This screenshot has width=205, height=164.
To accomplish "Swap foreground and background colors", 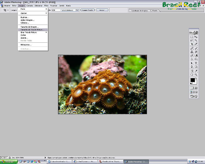I will [x=197, y=79].
